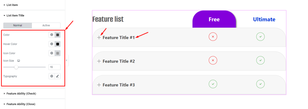Open the Typography pencil edit icon

(x=57, y=76)
